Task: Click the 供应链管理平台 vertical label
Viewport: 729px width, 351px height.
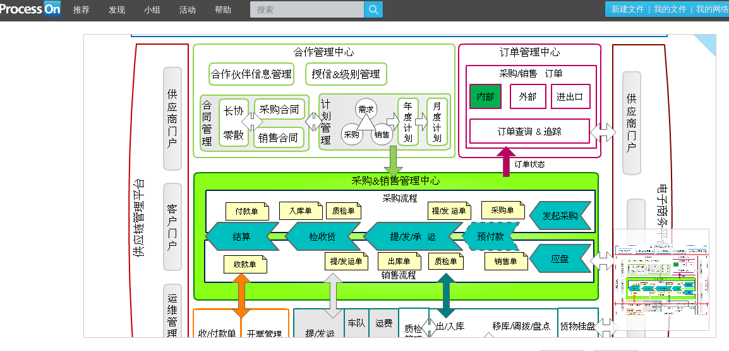Action: point(139,218)
